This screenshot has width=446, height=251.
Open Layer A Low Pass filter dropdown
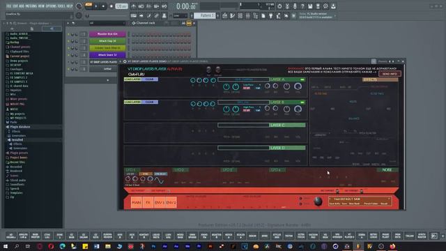tap(252, 85)
